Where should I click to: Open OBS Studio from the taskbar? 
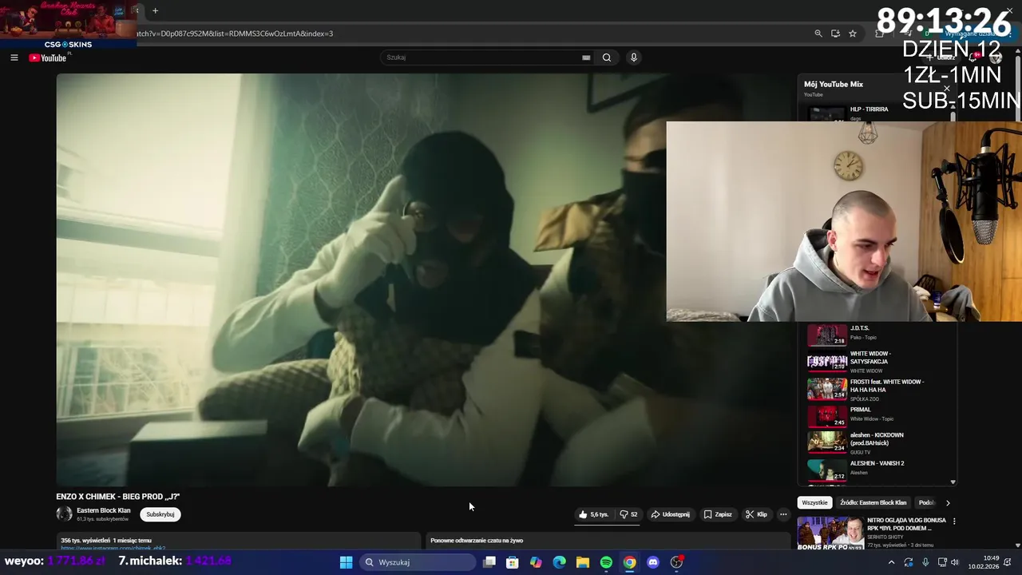(676, 562)
